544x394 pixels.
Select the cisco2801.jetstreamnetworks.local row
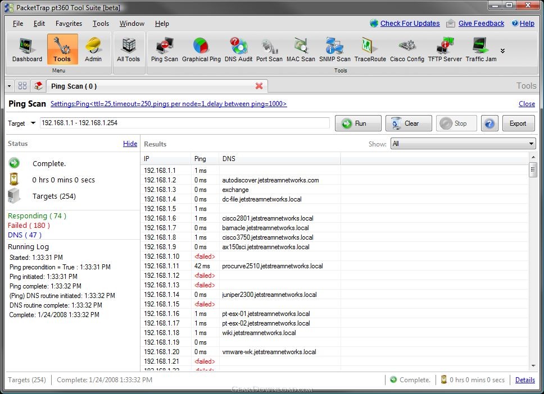click(x=335, y=218)
